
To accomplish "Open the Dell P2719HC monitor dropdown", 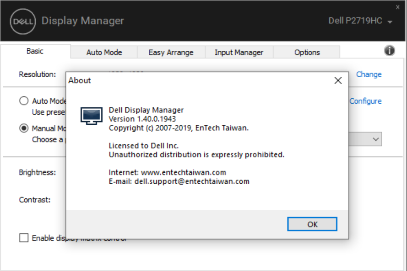I will click(x=361, y=21).
